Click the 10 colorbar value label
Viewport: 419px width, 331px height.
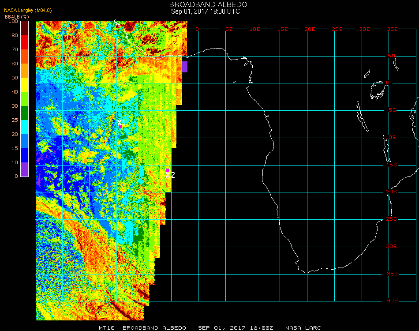[x=15, y=162]
